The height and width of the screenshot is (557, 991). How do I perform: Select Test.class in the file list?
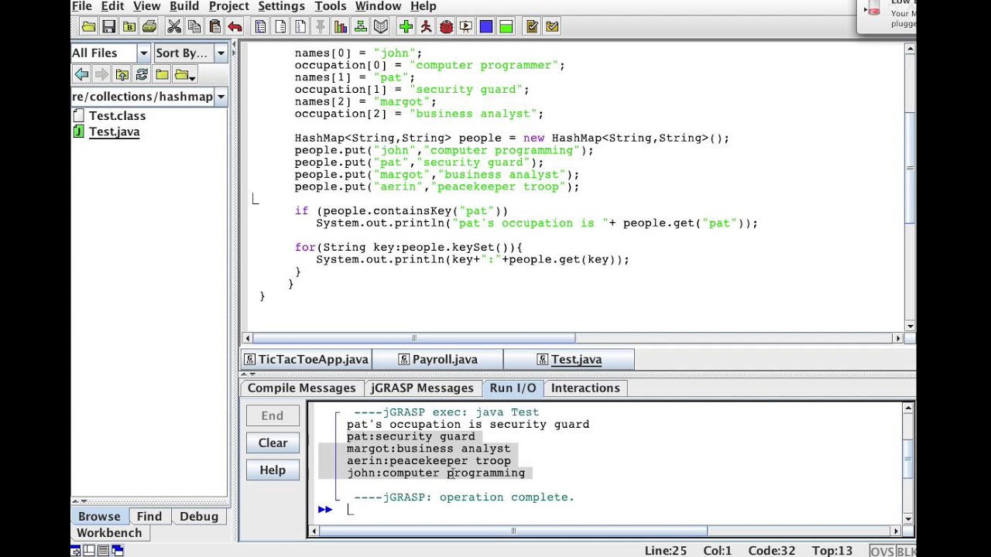click(117, 115)
